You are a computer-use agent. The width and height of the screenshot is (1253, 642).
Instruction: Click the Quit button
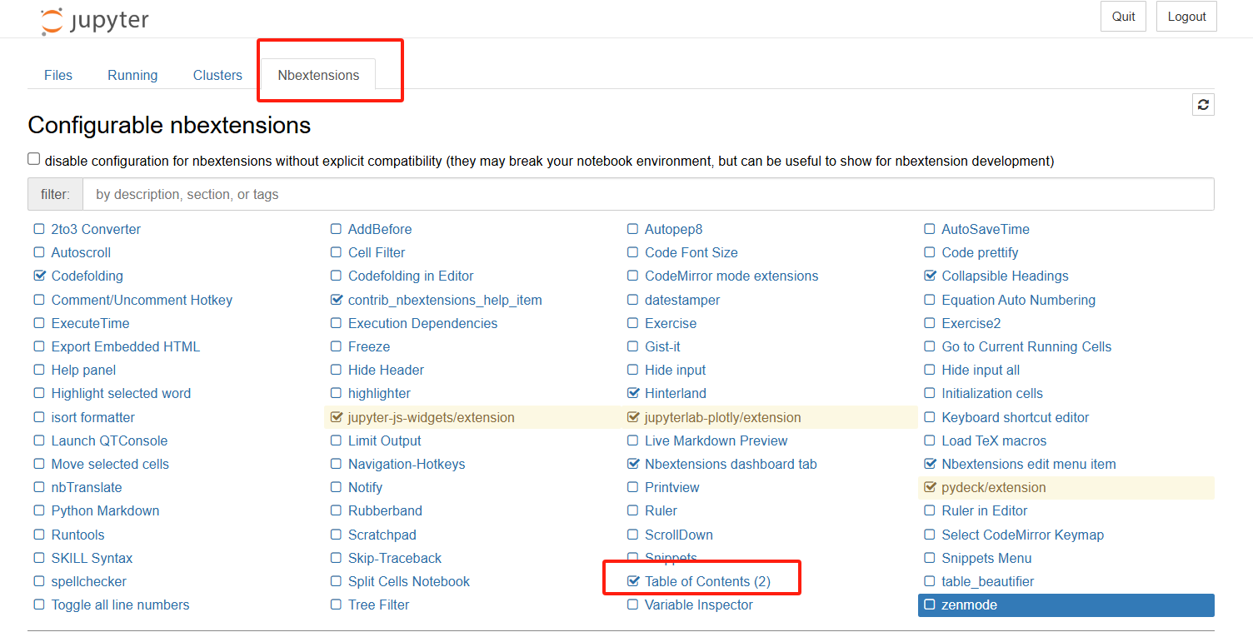[1123, 17]
